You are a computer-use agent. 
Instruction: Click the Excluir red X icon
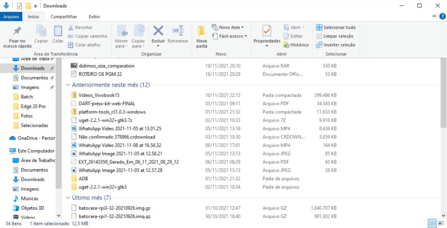(158, 31)
